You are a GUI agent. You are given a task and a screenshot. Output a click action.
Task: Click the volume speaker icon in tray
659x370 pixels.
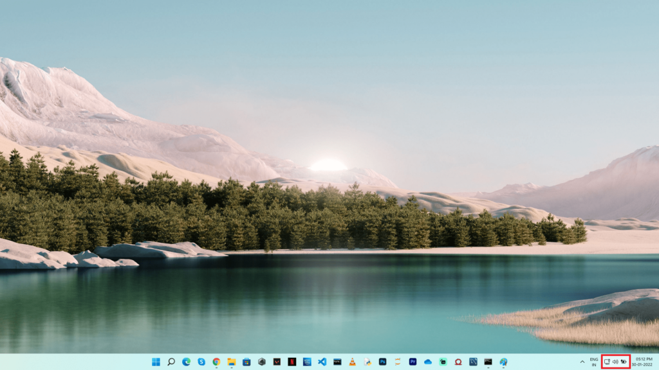(x=615, y=362)
